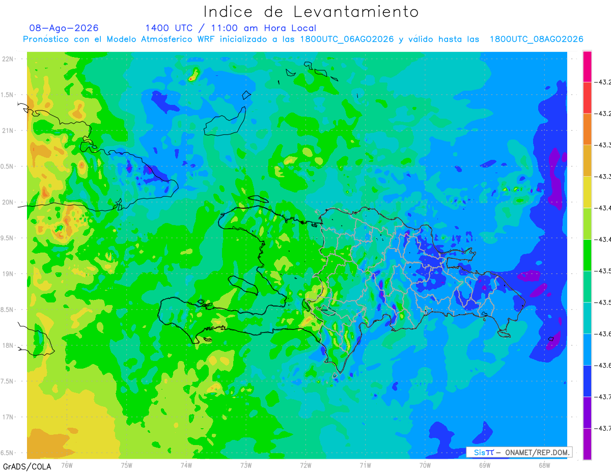Click the 'SisTT - ONAMET/REP.DOM.' credit box
611x472 pixels.
point(519,452)
